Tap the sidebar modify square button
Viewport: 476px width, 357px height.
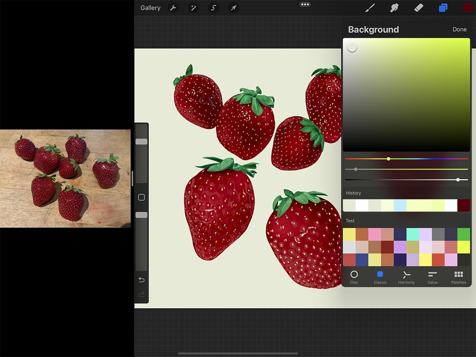tap(141, 198)
